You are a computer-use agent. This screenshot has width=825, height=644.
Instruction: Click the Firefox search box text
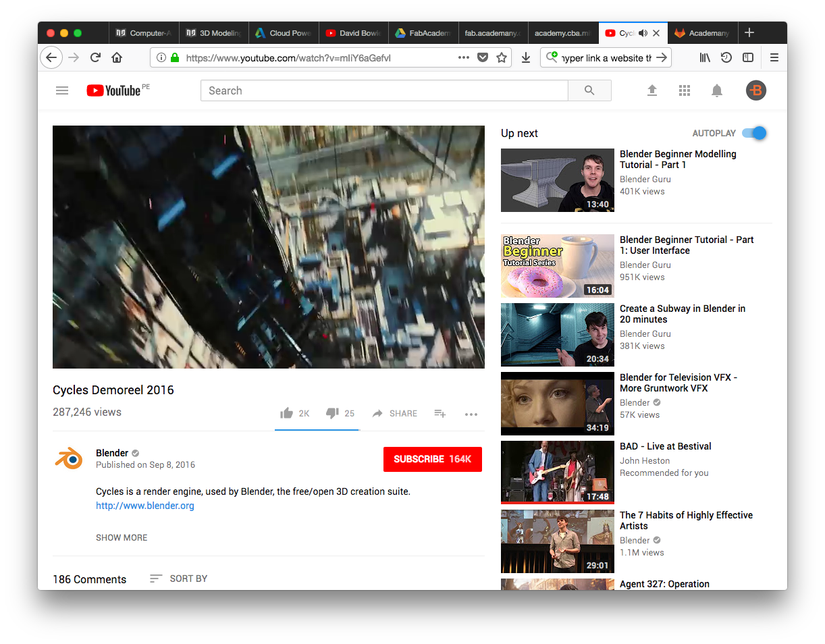606,58
